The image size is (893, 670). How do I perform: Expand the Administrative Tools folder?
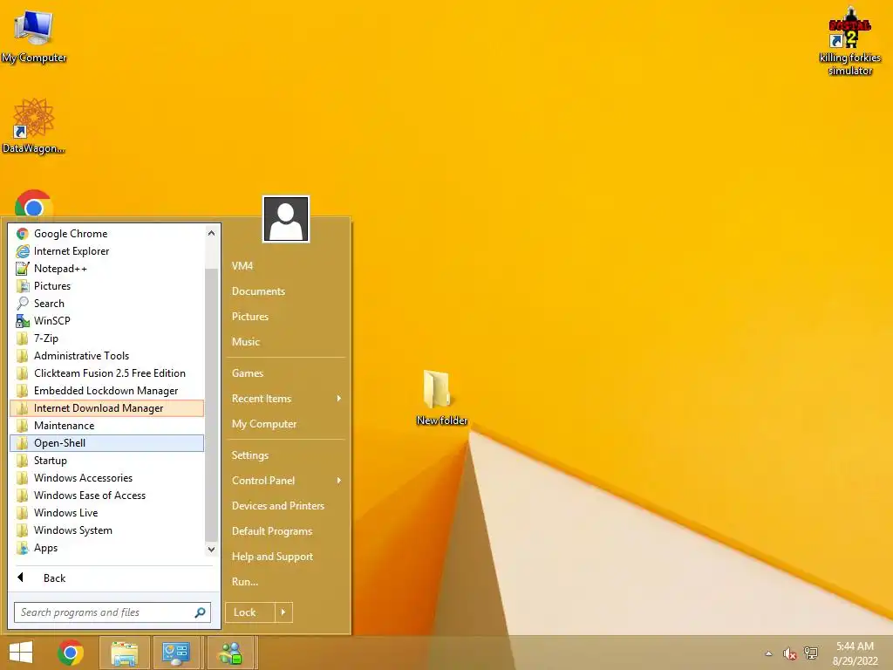coord(106,356)
